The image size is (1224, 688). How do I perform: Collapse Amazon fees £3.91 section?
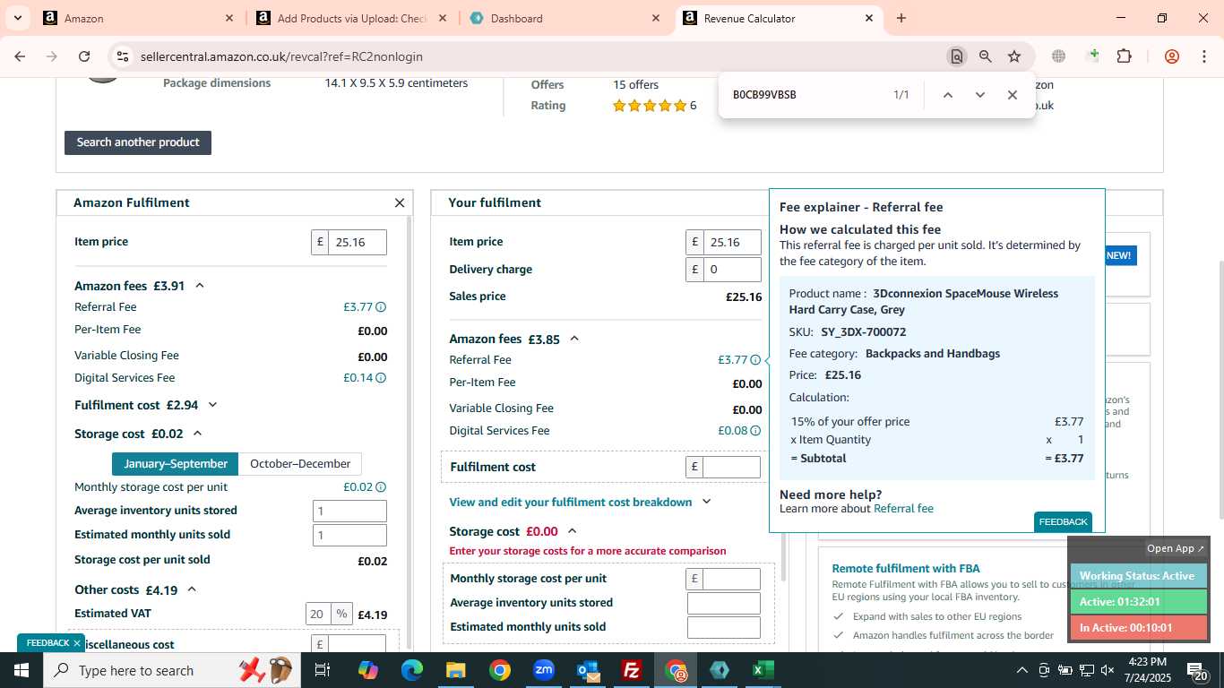coord(200,286)
